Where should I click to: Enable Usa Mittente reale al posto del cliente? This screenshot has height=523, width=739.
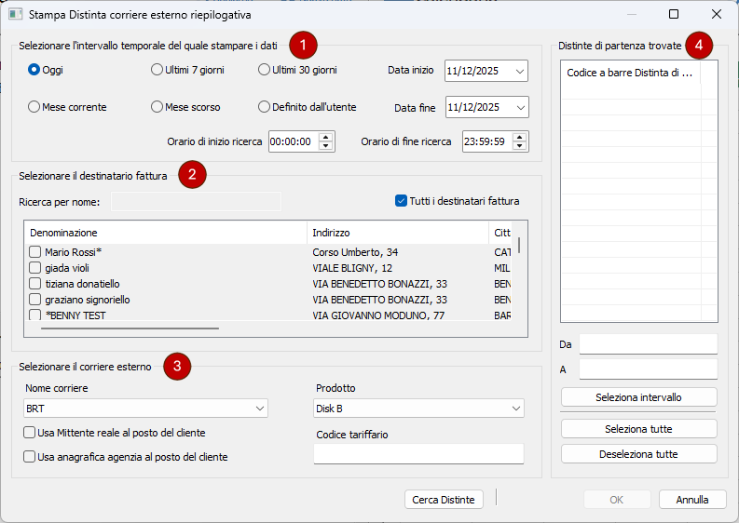pyautogui.click(x=30, y=433)
